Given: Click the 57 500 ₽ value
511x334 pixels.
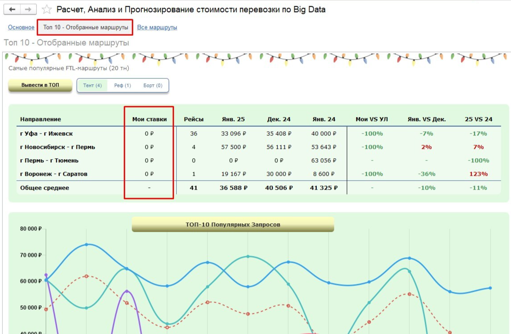Looking at the screenshot, I should click(233, 147).
